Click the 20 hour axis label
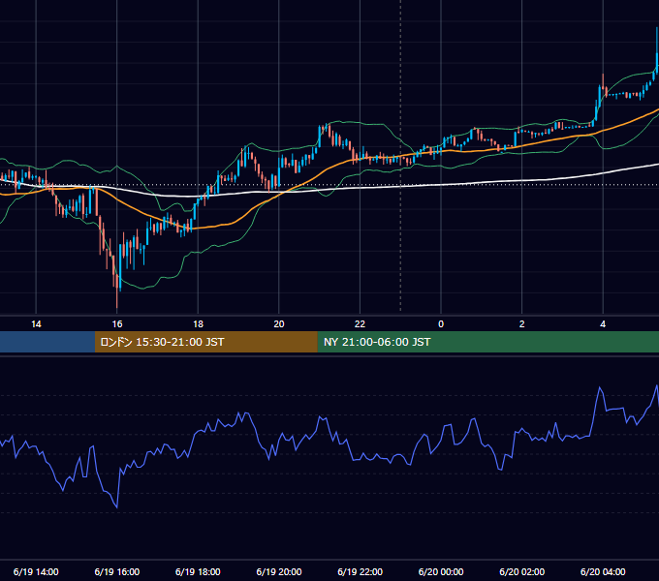The height and width of the screenshot is (581, 659). coord(279,324)
